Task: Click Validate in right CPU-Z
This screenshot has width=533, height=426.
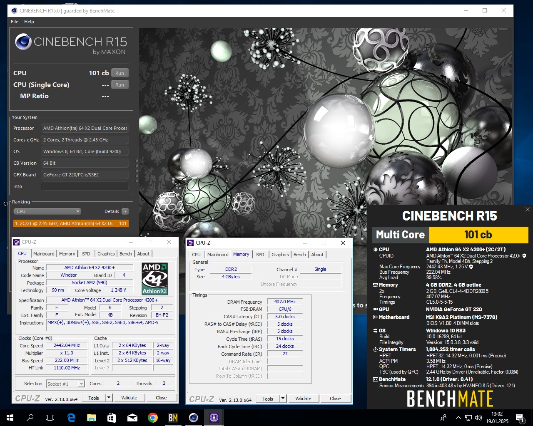Action: (303, 399)
